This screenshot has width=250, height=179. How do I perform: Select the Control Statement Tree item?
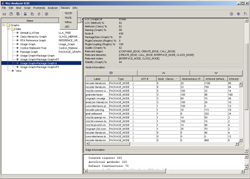pos(33,48)
